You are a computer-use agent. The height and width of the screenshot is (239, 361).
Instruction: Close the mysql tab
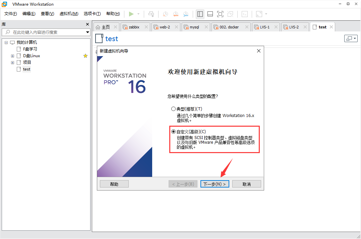(x=206, y=27)
